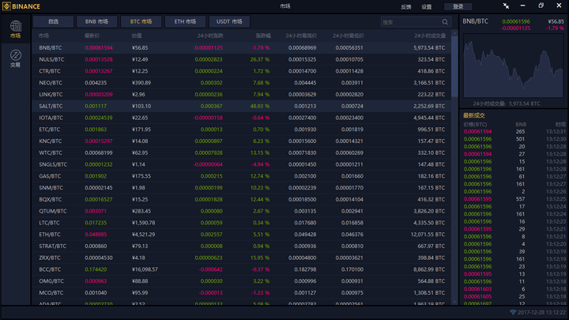Click the BNB/BTC price chart
The image size is (569, 320).
pyautogui.click(x=513, y=66)
